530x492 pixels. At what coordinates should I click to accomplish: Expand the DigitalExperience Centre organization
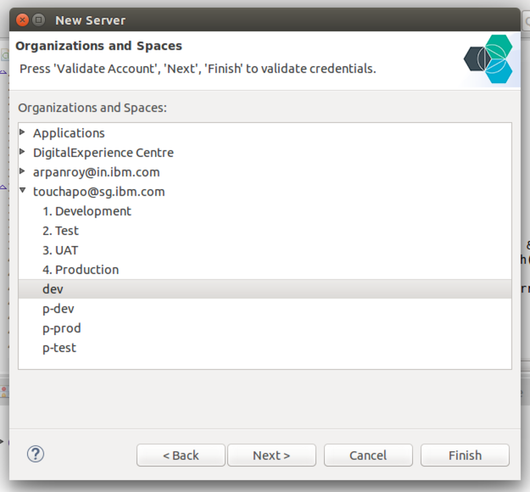pyautogui.click(x=22, y=152)
